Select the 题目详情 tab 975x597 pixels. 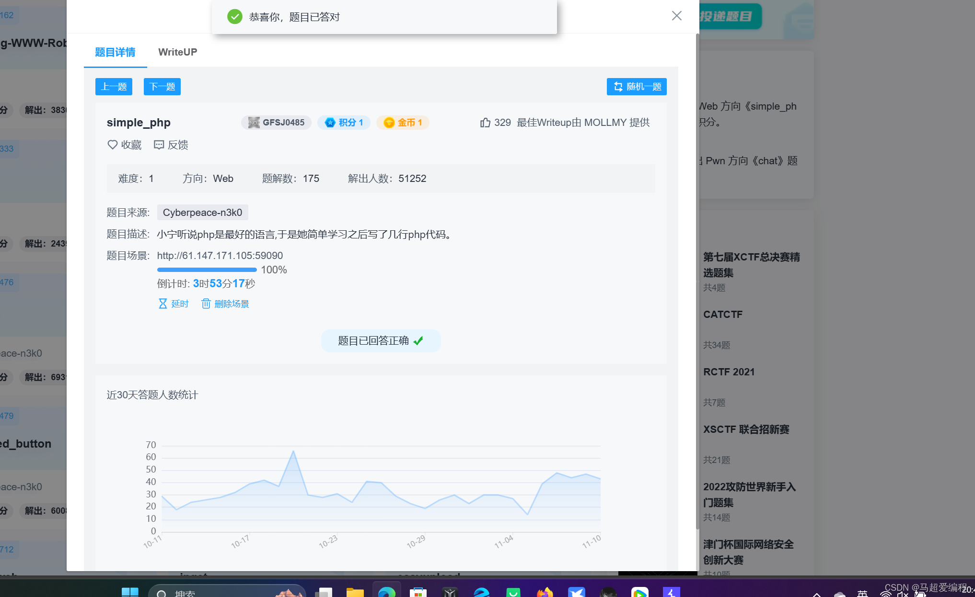pyautogui.click(x=115, y=52)
